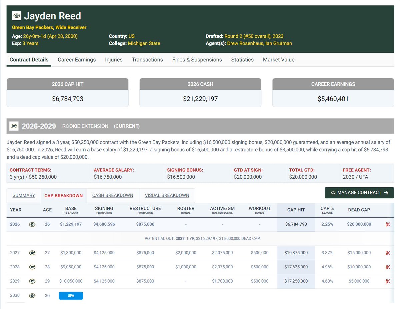The width and height of the screenshot is (400, 309).
Task: Click the ROSTER BONUS column header
Action: (x=186, y=210)
